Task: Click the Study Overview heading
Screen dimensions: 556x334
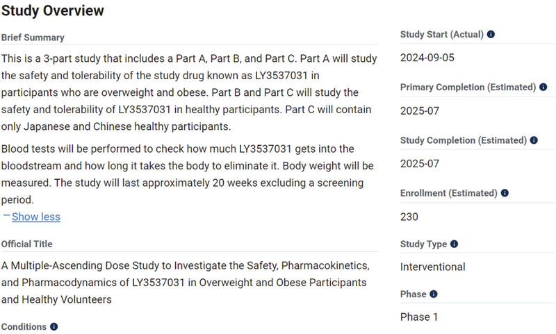Action: pos(53,10)
